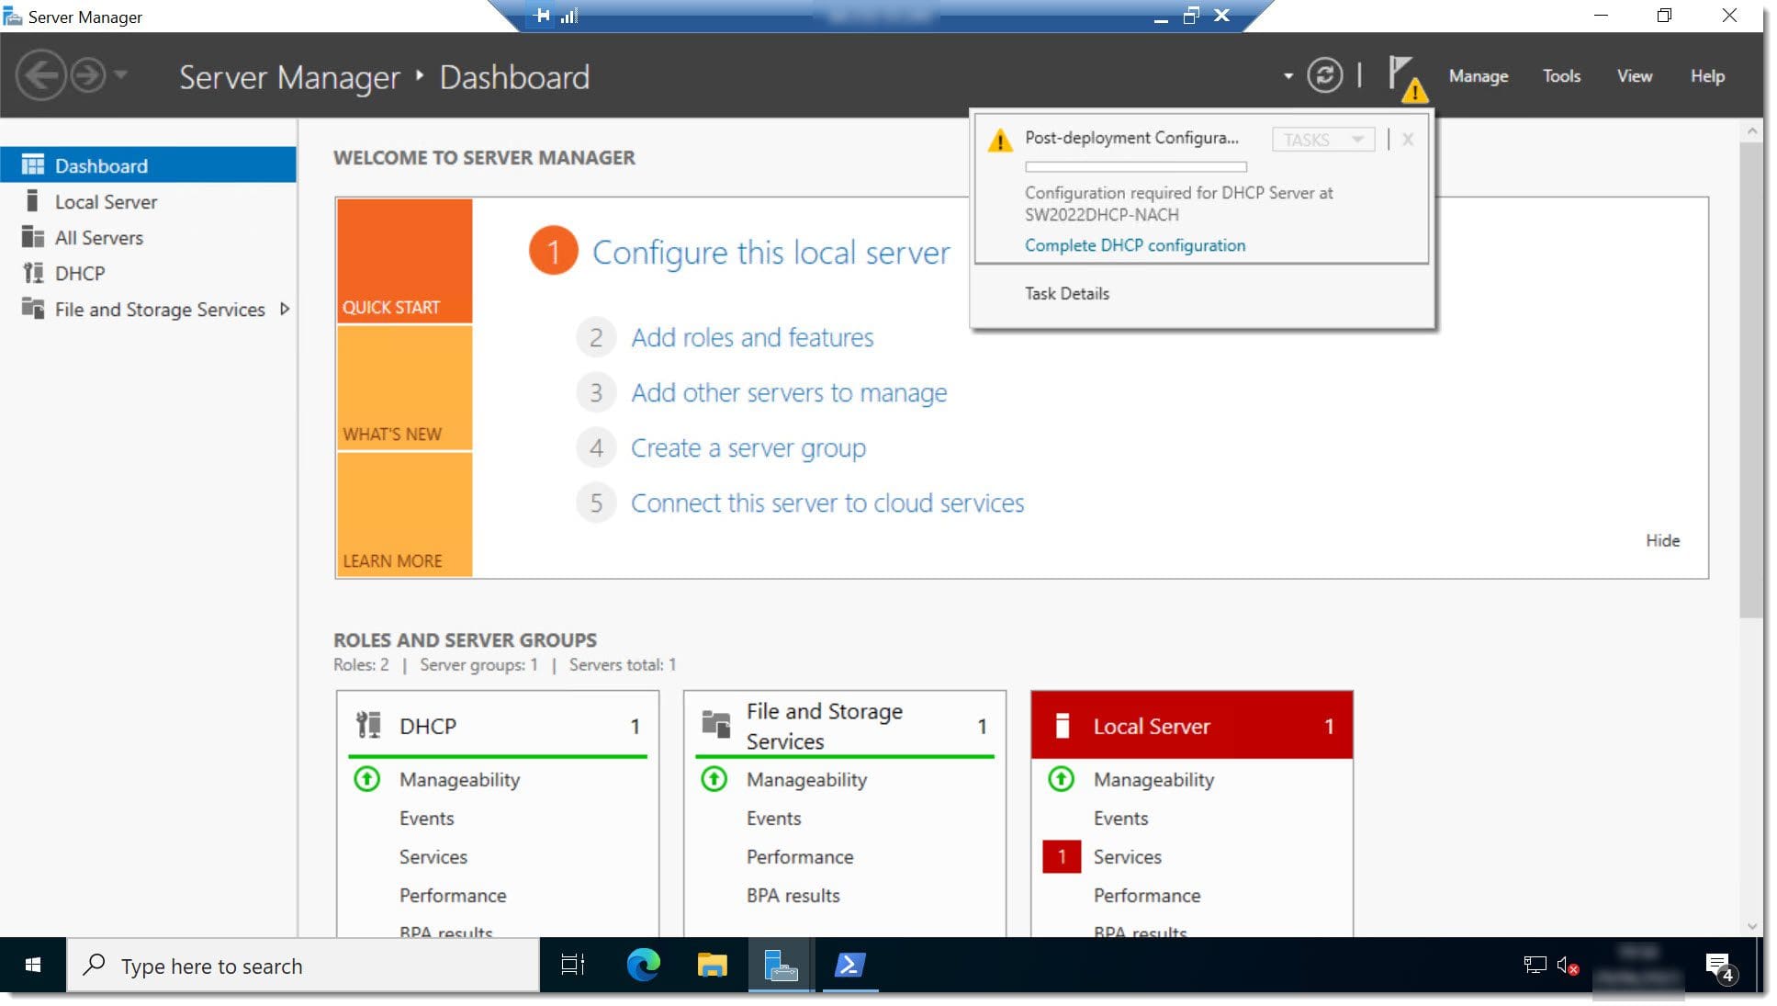Click red alert badge beside Services
This screenshot has width=1777, height=1006.
(1062, 856)
